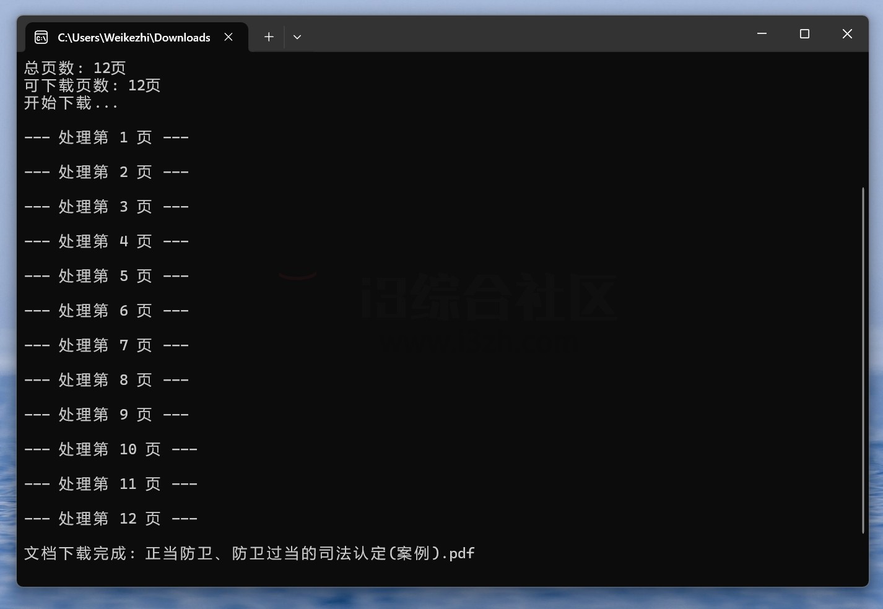This screenshot has width=883, height=609.
Task: Click the '处理第 11 页' line
Action: pyautogui.click(x=111, y=484)
